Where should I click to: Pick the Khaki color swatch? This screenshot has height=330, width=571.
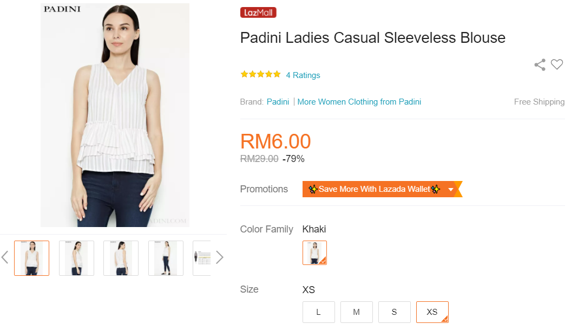[x=314, y=253]
